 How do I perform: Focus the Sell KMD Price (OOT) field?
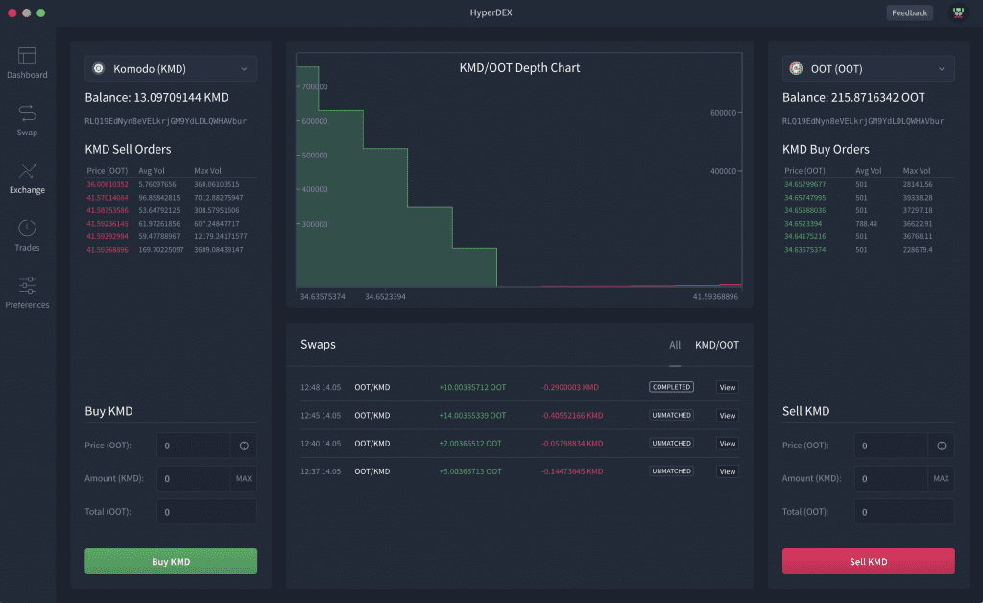(891, 446)
